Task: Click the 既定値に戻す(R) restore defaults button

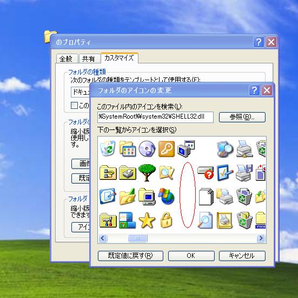Action: 130,256
